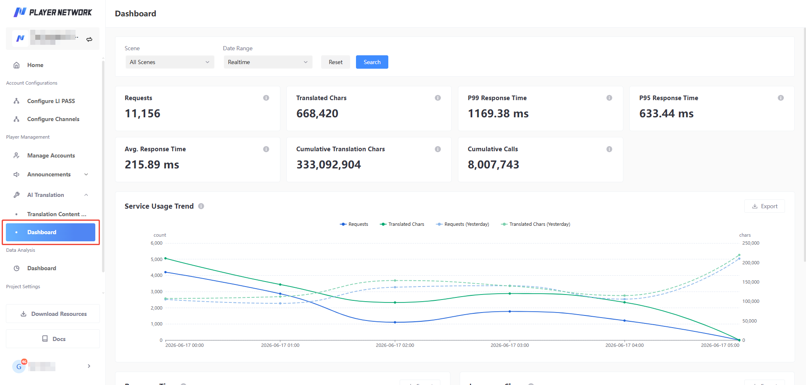
Task: Open Configure LI PASS in sidebar
Action: (x=51, y=101)
